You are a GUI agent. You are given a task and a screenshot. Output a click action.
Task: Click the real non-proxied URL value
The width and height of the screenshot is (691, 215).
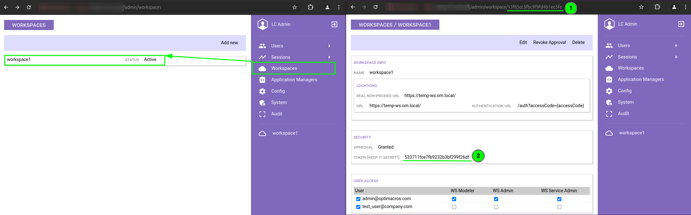pos(430,95)
